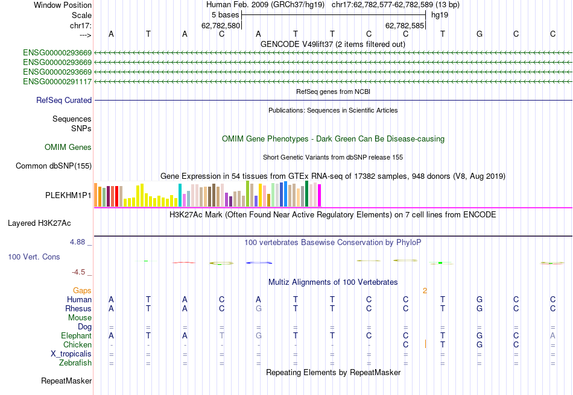The image size is (573, 395).
Task: Click the ENSG00000291117 gene label
Action: [57, 81]
